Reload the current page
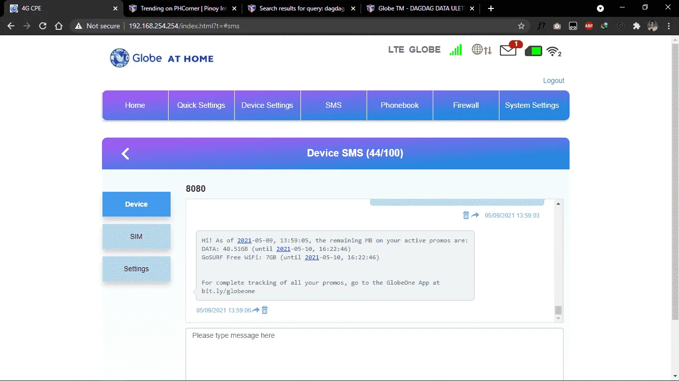679x381 pixels. point(43,26)
